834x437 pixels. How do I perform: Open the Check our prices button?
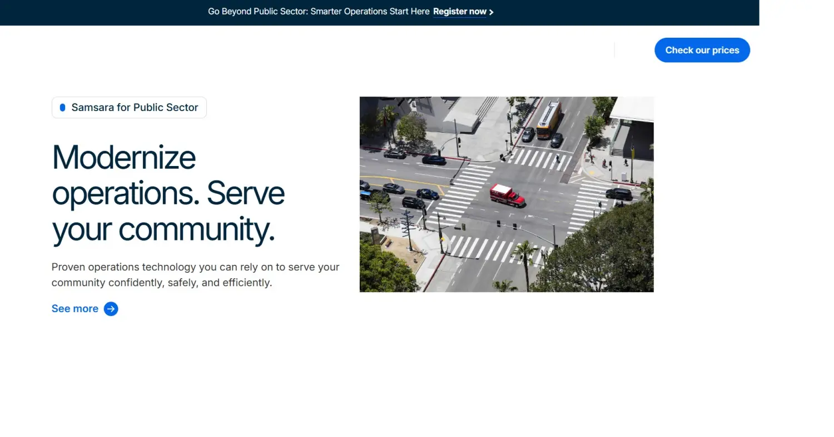(702, 50)
